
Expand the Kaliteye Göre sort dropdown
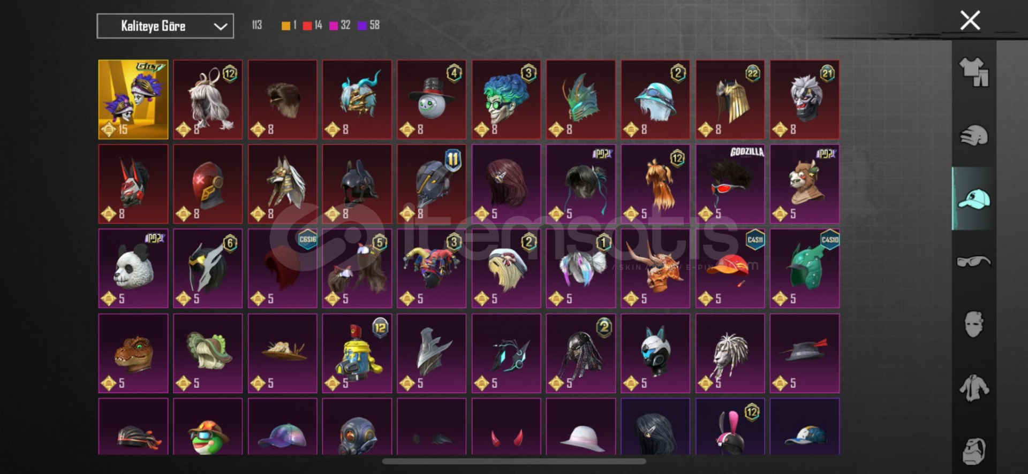(165, 26)
